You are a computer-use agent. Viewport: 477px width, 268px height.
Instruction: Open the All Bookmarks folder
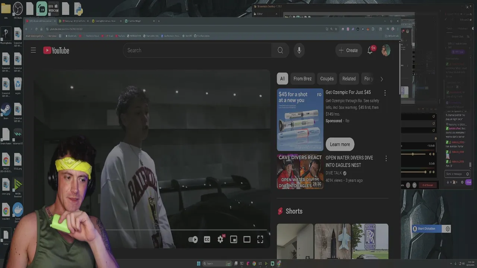(x=392, y=36)
